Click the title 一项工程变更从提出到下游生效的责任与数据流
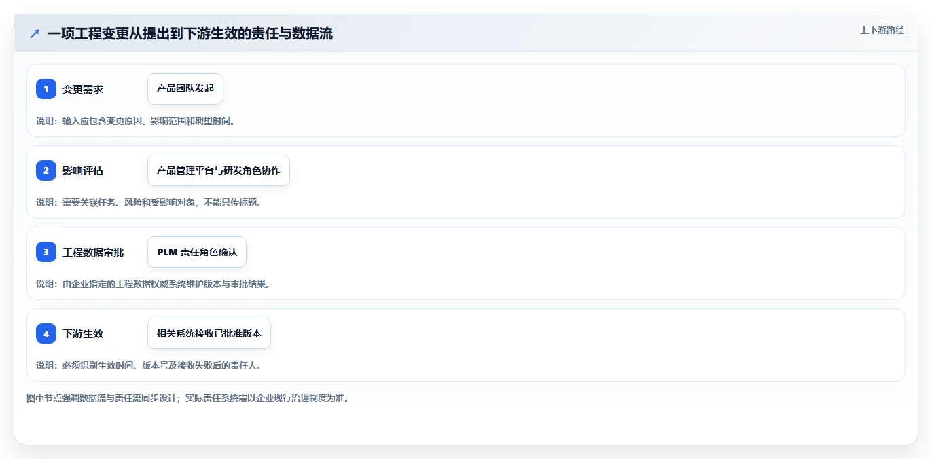This screenshot has width=932, height=459. 190,33
